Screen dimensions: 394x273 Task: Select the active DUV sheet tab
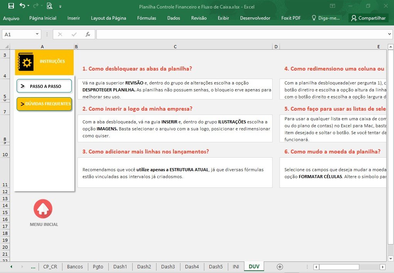click(254, 266)
